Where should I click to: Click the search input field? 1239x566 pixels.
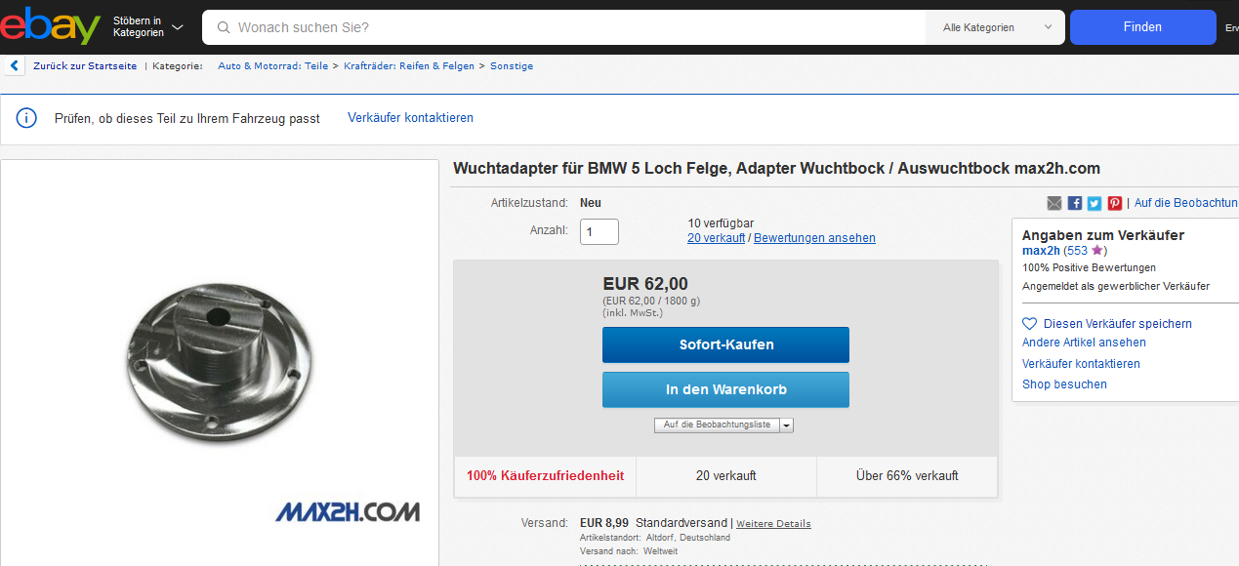576,27
